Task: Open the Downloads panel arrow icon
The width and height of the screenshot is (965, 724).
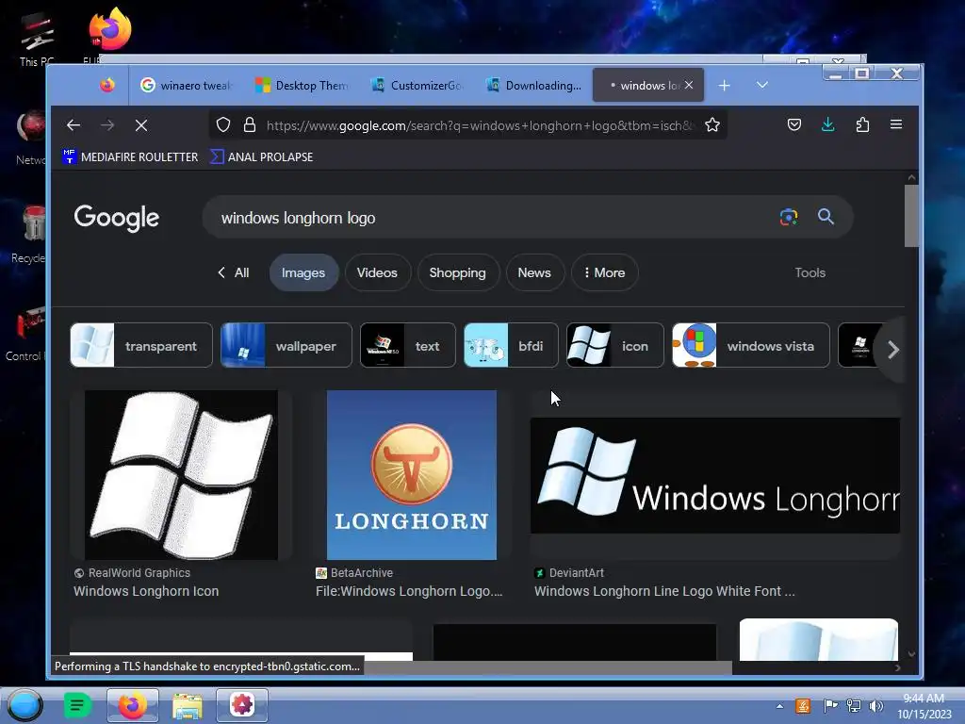Action: coord(827,125)
